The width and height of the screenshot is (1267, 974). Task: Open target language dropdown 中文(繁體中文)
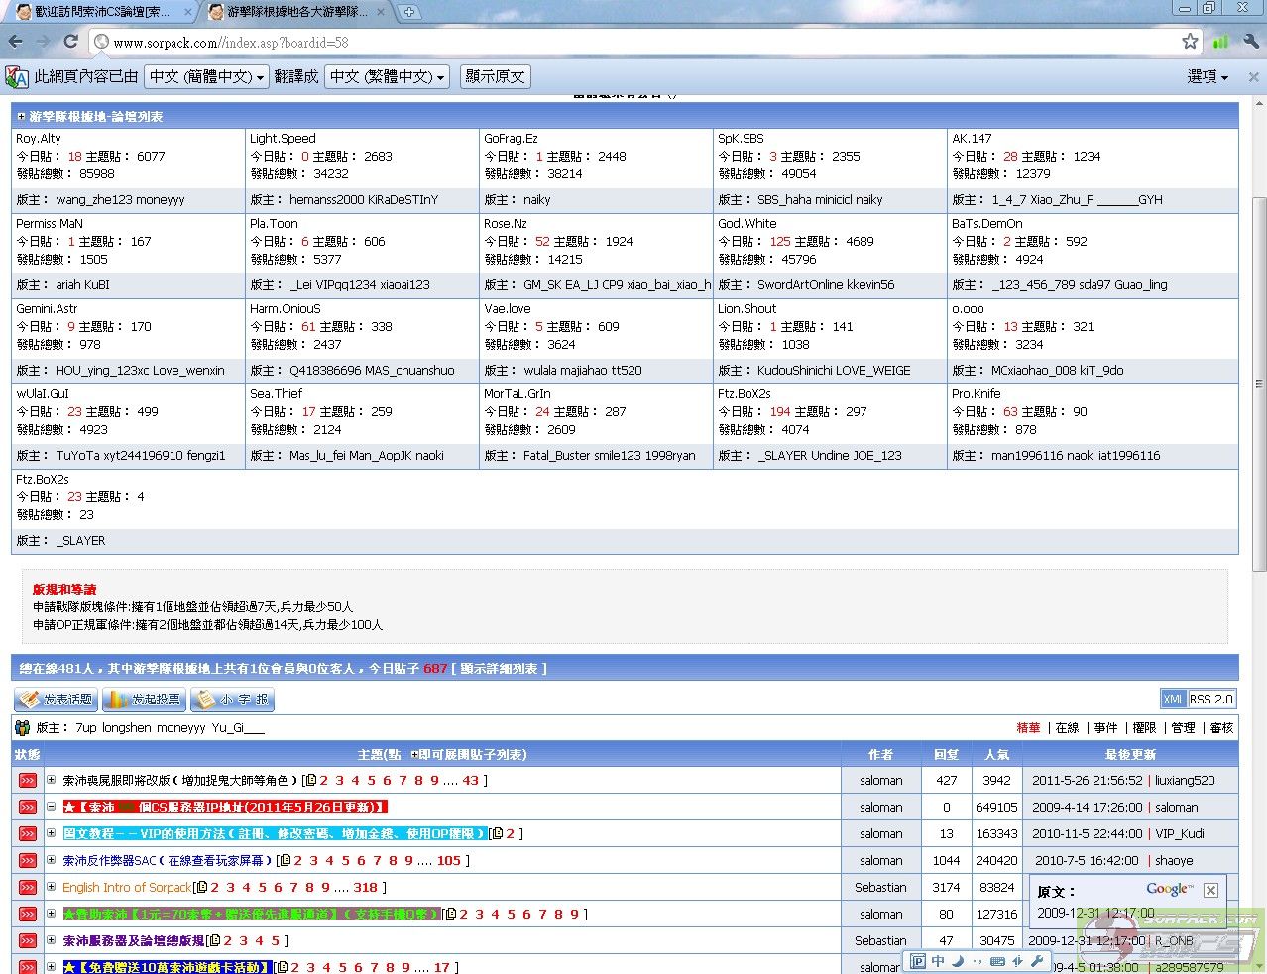[x=388, y=76]
